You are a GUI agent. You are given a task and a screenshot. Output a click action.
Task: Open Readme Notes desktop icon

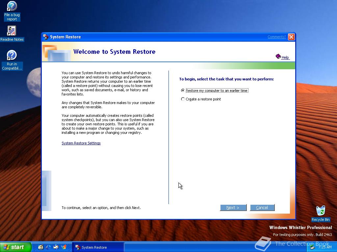[x=12, y=33]
